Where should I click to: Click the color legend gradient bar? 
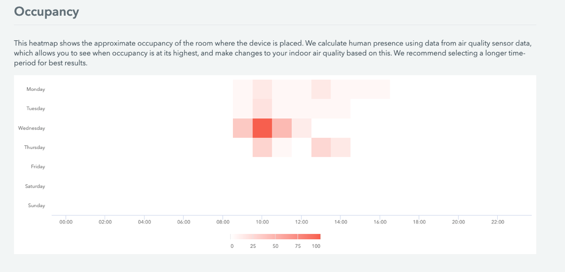click(x=275, y=237)
